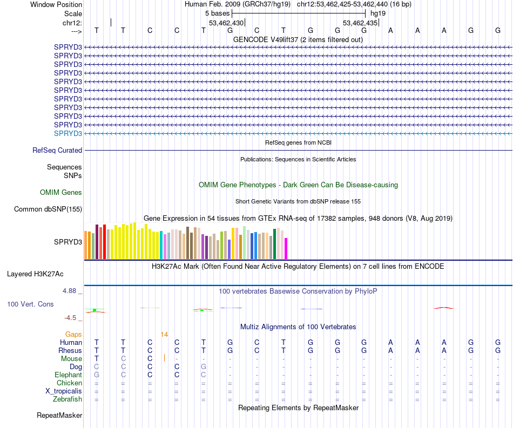The height and width of the screenshot is (428, 513).
Task: Click the bright green PhyloP bar at far left
Action: 94,310
